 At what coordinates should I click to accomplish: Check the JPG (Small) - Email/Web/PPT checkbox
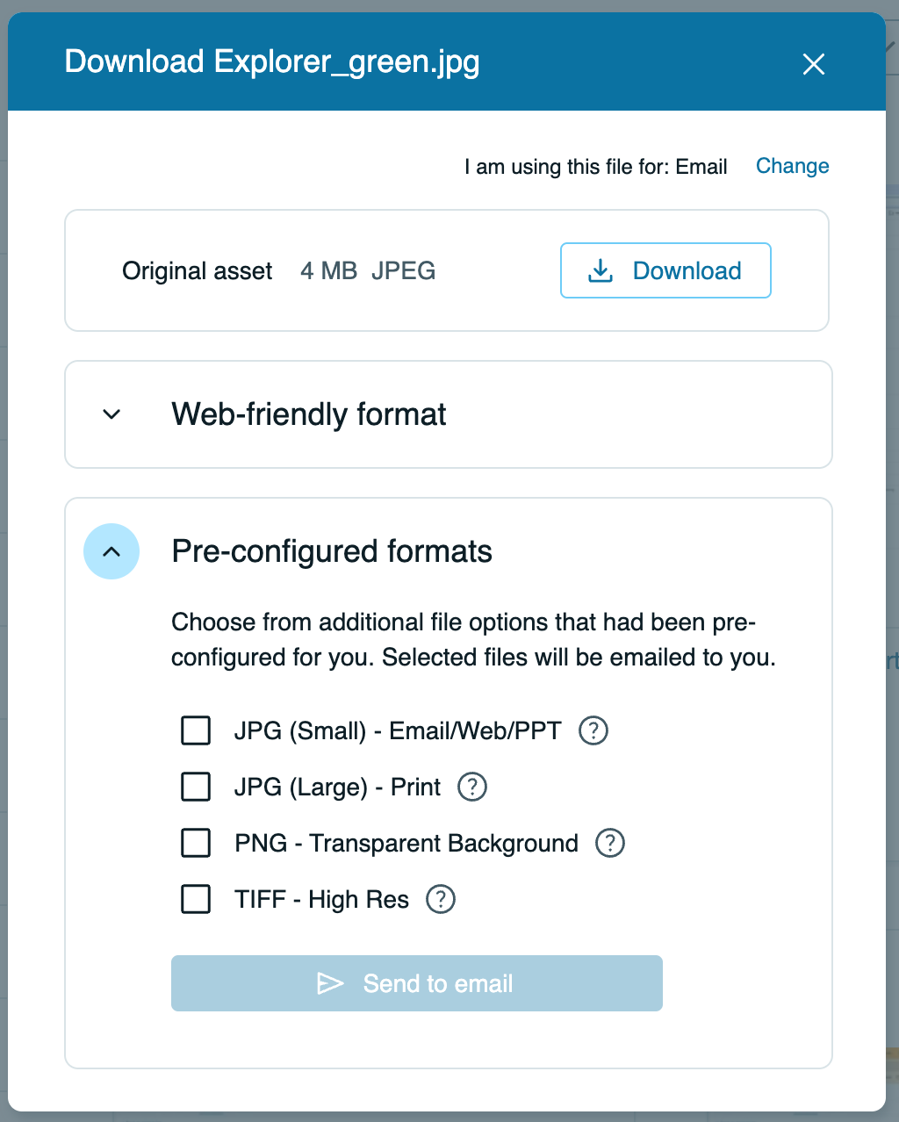[195, 730]
